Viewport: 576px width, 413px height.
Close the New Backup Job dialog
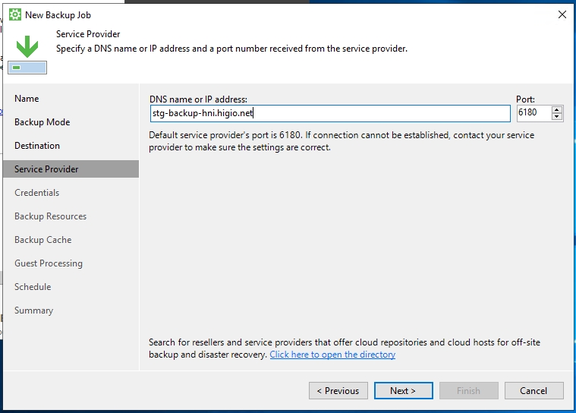(562, 14)
